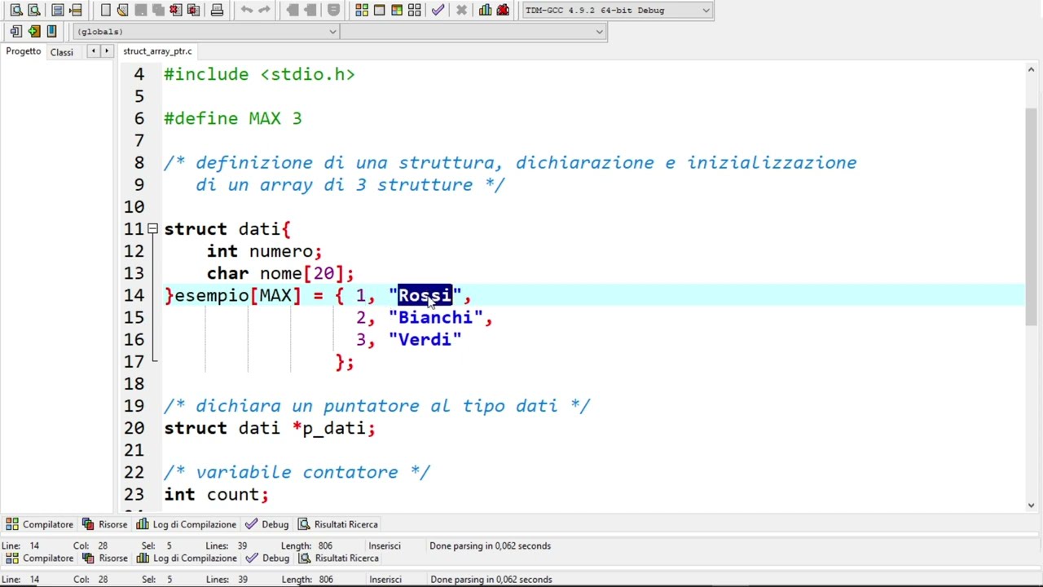Click the #define MAX 3 line
The width and height of the screenshot is (1043, 587).
click(233, 118)
